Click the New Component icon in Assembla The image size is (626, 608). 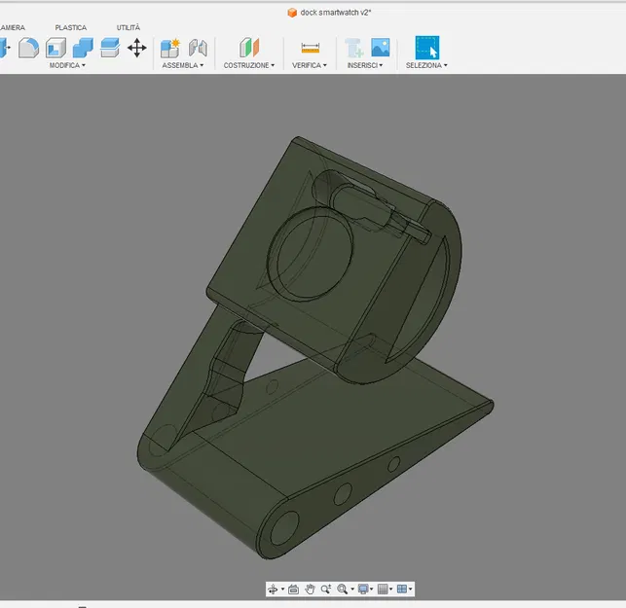170,47
